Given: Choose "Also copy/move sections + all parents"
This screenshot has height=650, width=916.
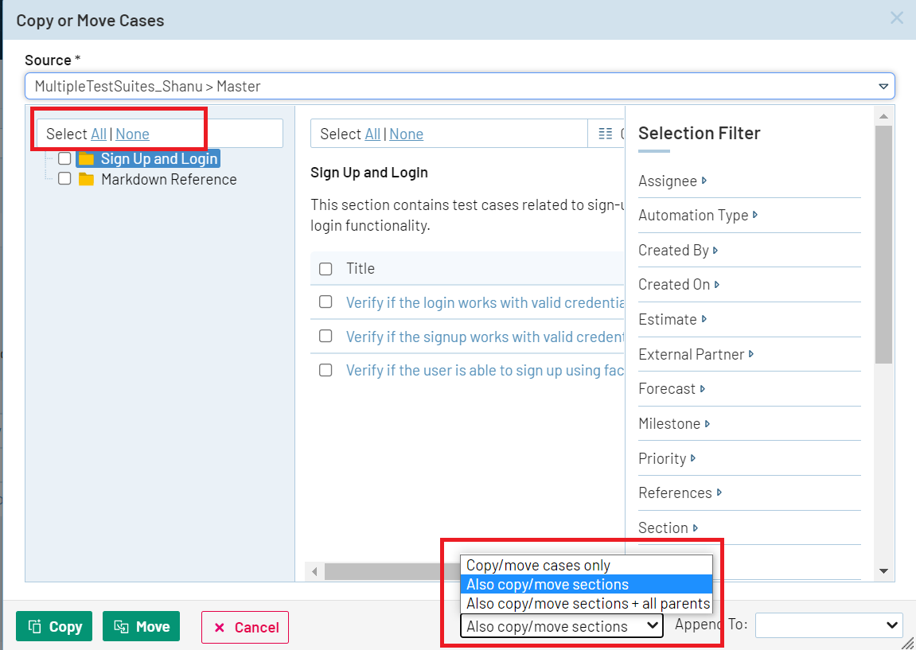Looking at the screenshot, I should 587,603.
